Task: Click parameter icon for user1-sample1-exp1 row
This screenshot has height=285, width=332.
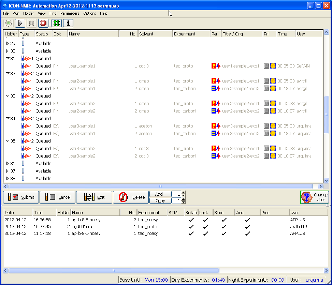Action: point(216,66)
